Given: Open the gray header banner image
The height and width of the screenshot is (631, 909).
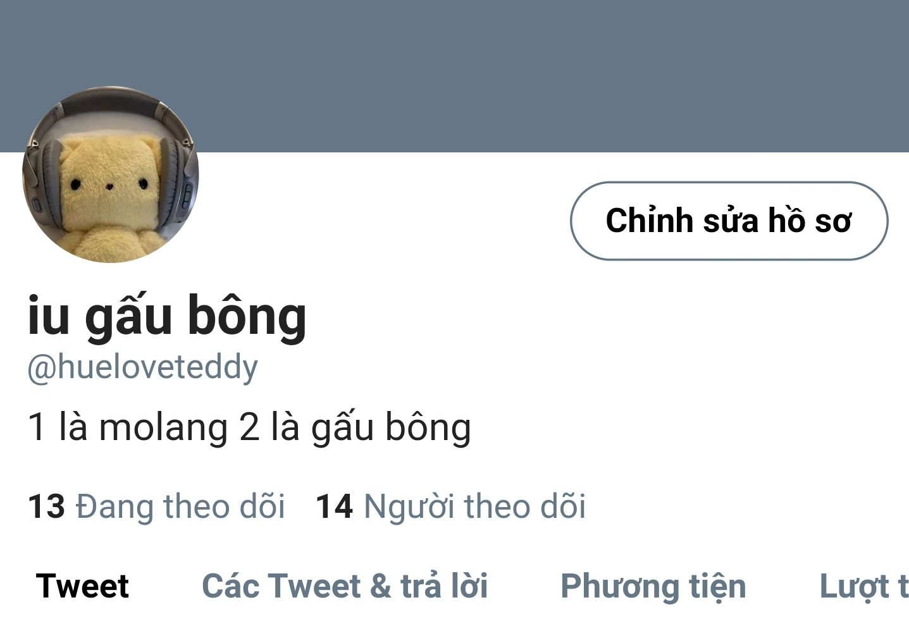Looking at the screenshot, I should pos(454,76).
